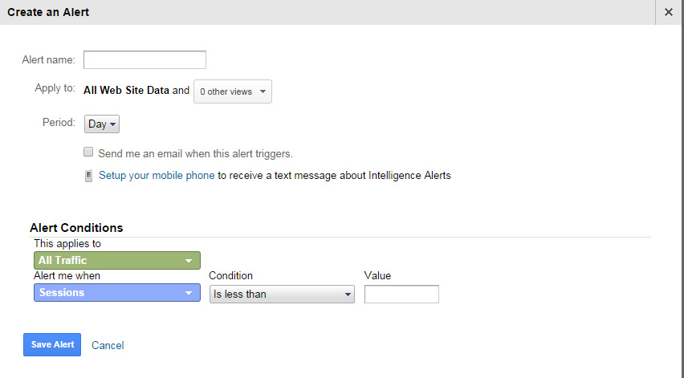The image size is (684, 378).
Task: Open the "Is less than" condition dropdown
Action: coord(281,295)
